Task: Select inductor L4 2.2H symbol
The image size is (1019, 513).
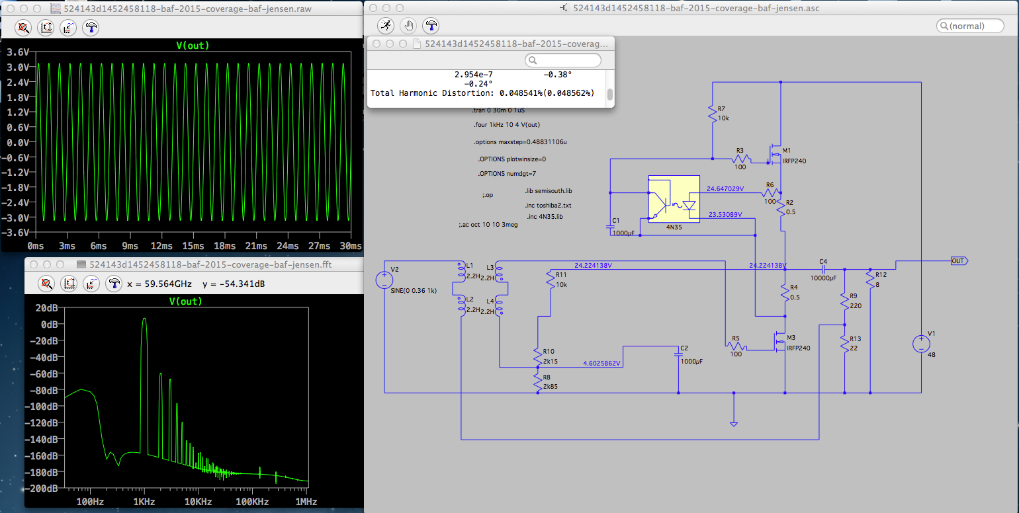Action: pos(499,307)
